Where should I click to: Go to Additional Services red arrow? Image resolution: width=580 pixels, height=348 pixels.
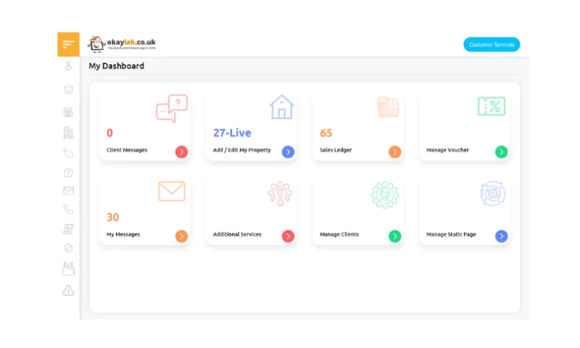tap(288, 236)
